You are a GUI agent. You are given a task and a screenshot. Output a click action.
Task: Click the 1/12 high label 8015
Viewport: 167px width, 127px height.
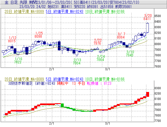click(x=12, y=41)
